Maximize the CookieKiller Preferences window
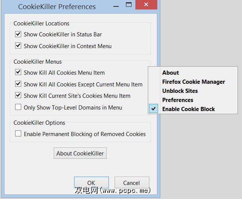Image resolution: width=242 pixels, height=199 pixels. (129, 5)
